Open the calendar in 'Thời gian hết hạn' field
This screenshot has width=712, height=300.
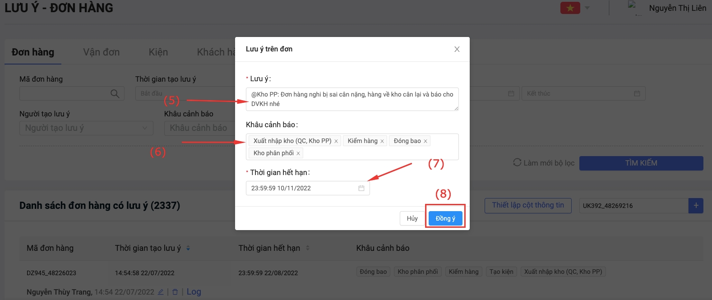point(361,188)
